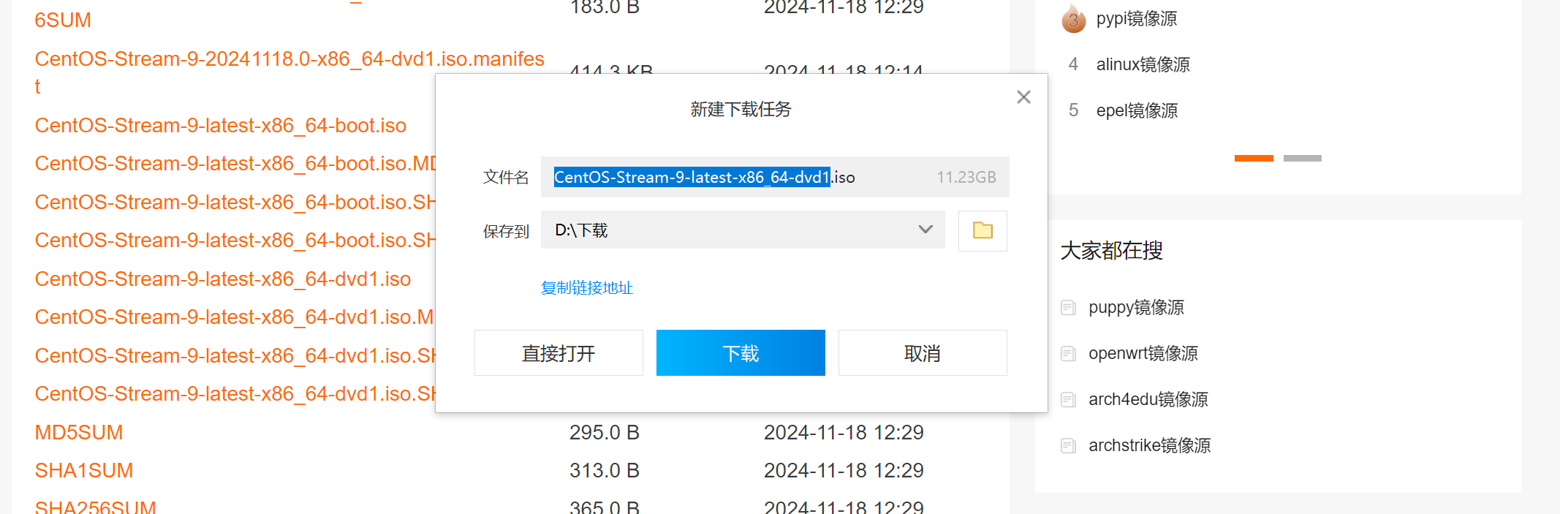
Task: Click document icon beside openwrt镜像源
Action: point(1068,354)
